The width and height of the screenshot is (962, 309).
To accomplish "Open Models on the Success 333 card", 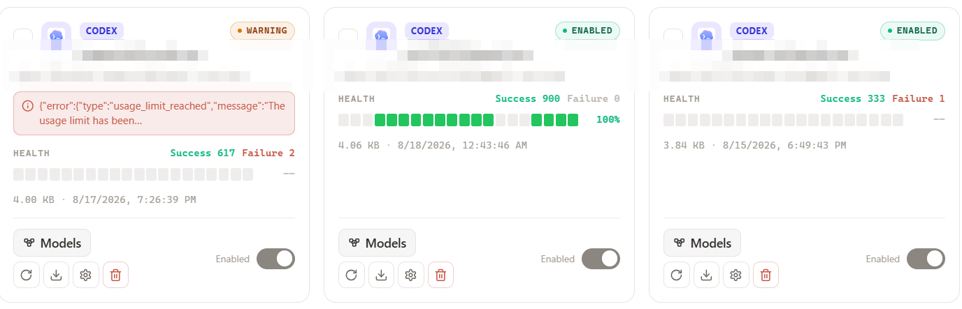I will point(703,243).
